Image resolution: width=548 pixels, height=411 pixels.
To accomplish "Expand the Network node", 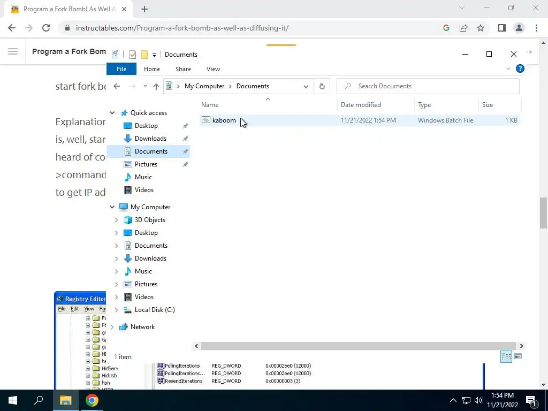I will click(x=112, y=327).
